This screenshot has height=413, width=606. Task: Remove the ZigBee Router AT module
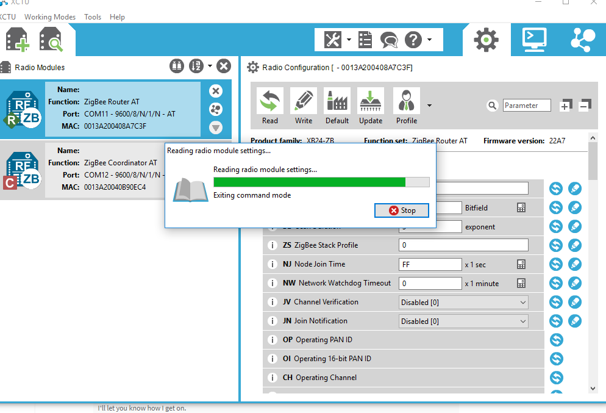216,91
